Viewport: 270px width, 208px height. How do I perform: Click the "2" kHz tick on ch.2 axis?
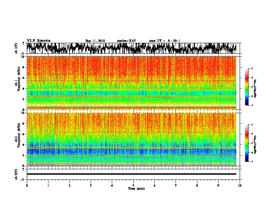(x=24, y=155)
